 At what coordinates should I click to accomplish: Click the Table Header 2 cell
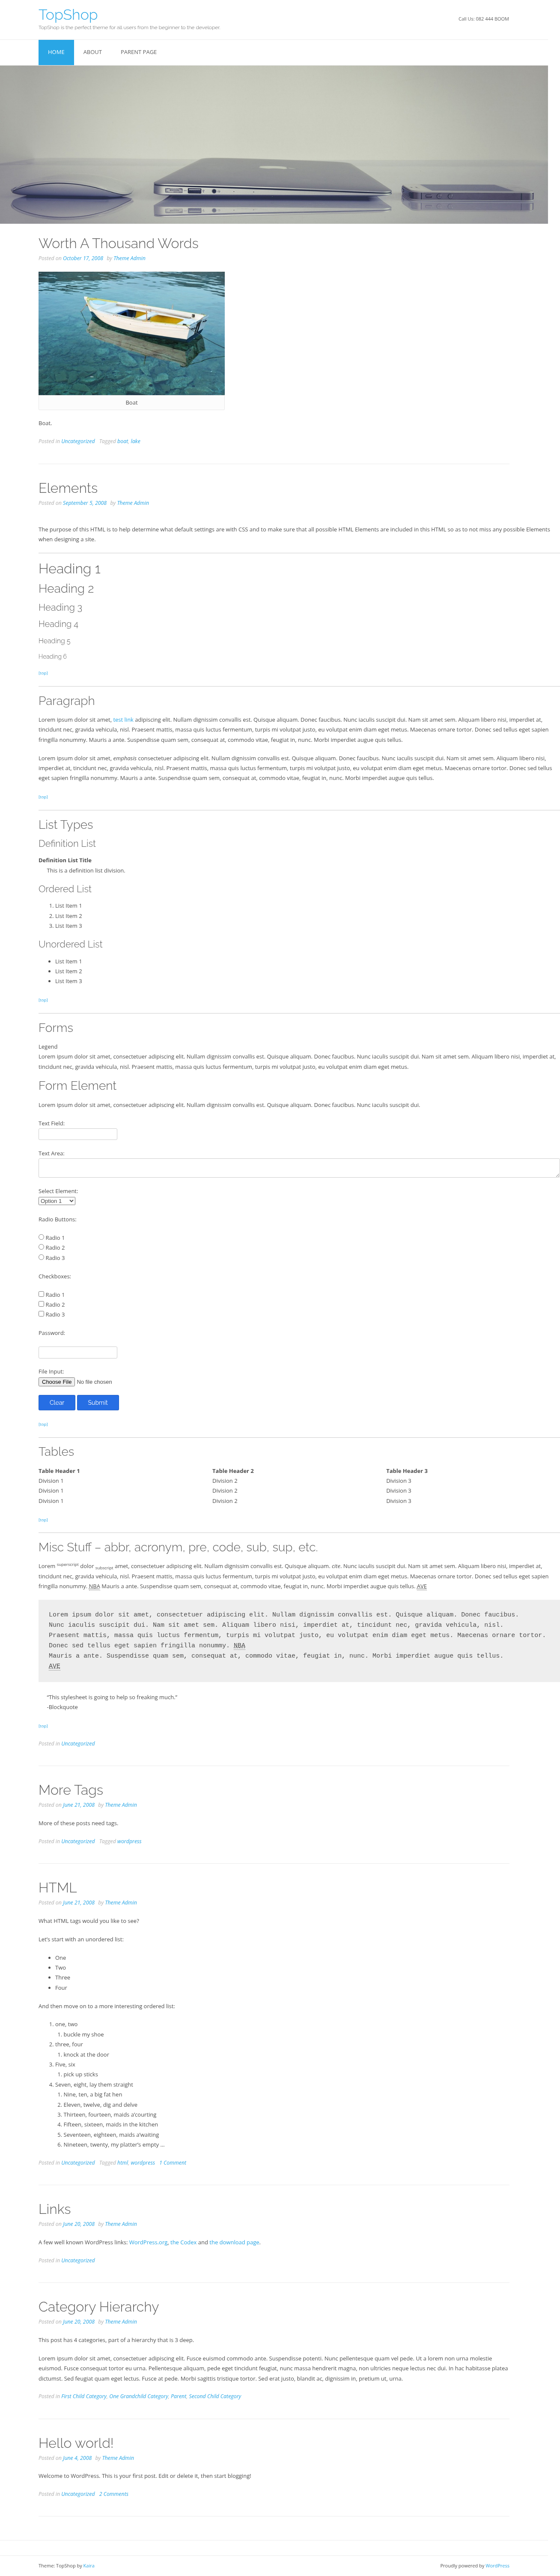coord(232,1471)
